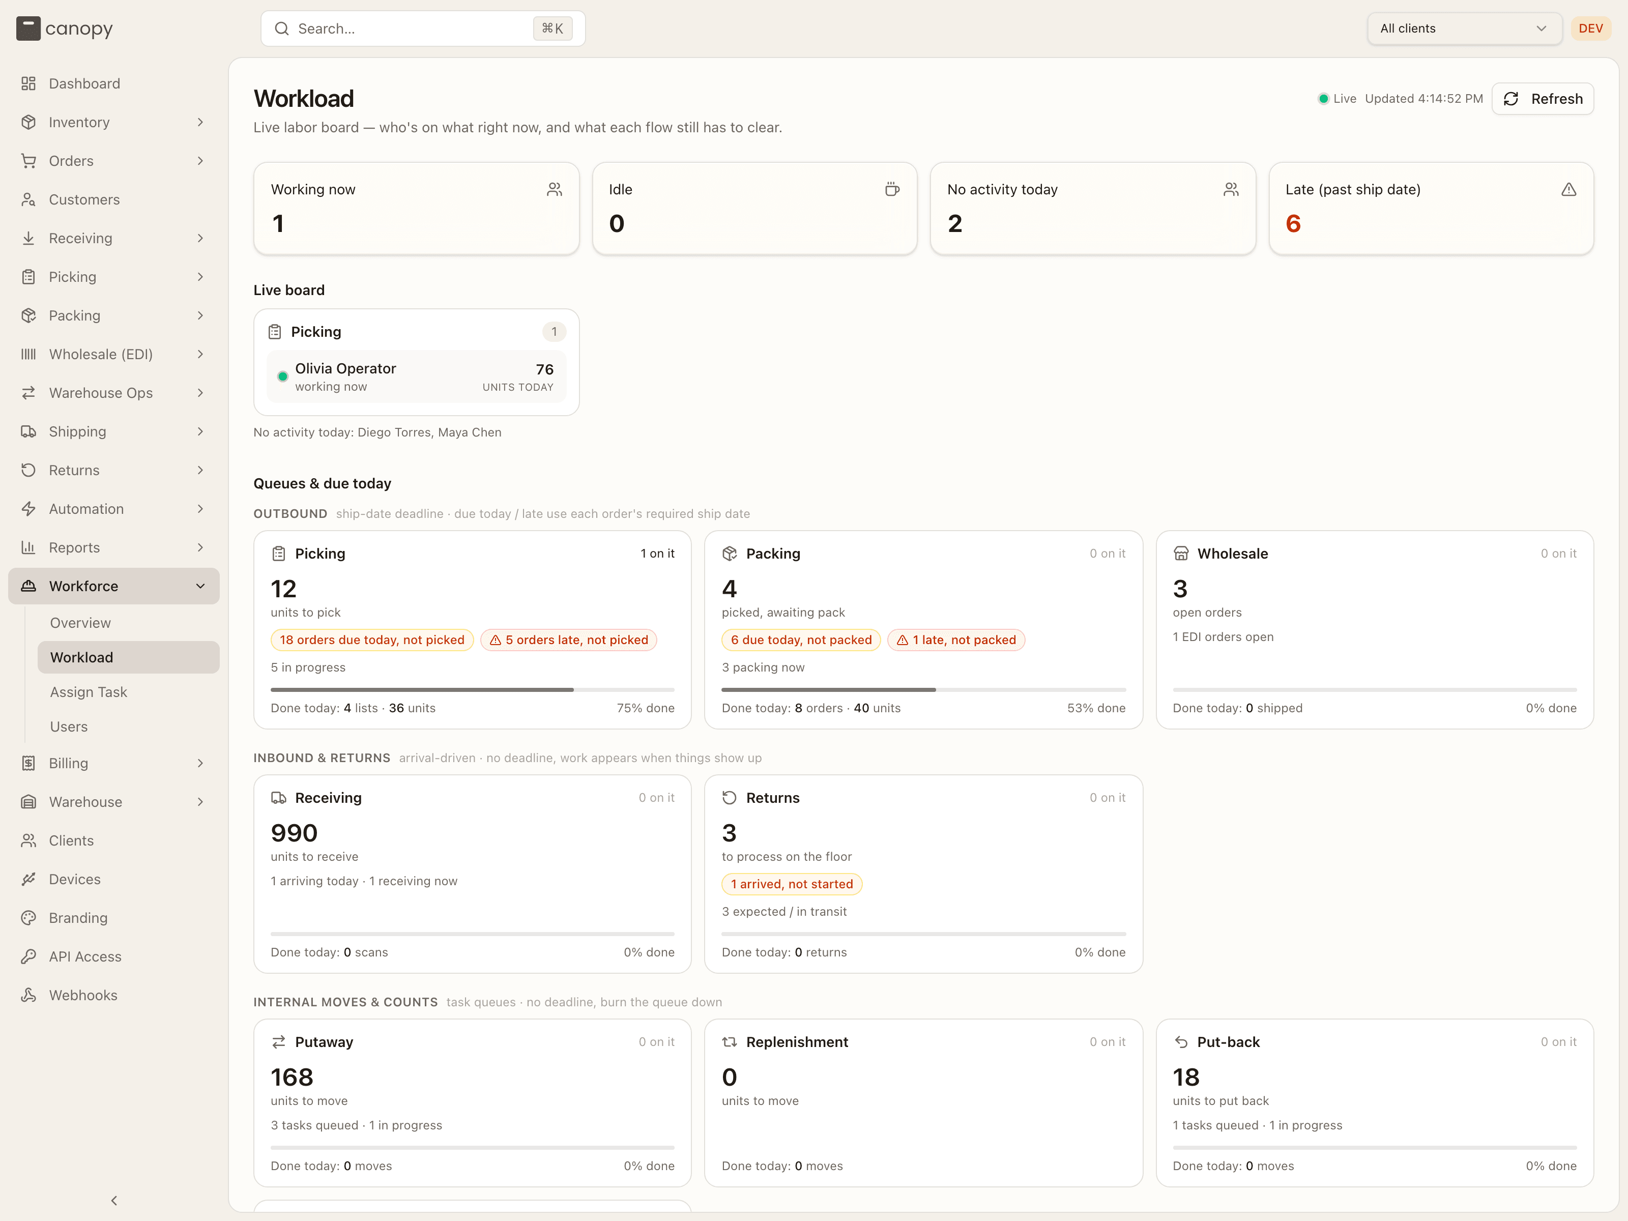Click the Refresh button
Screen dimensions: 1628x1221
coord(1543,99)
